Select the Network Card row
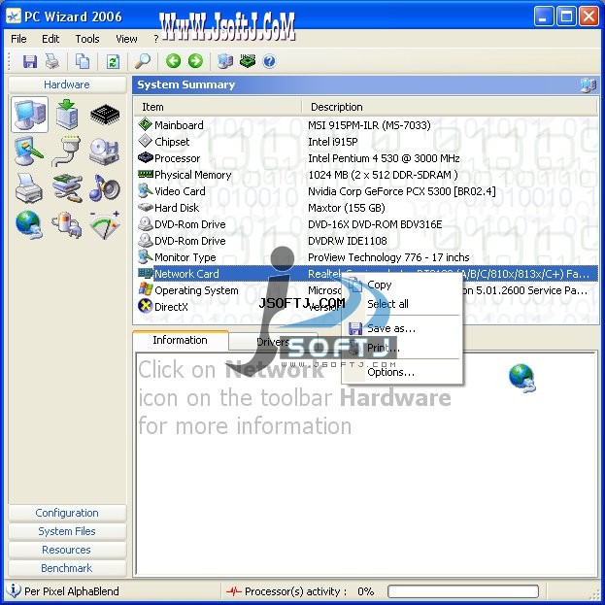This screenshot has height=605, width=605. coord(366,274)
